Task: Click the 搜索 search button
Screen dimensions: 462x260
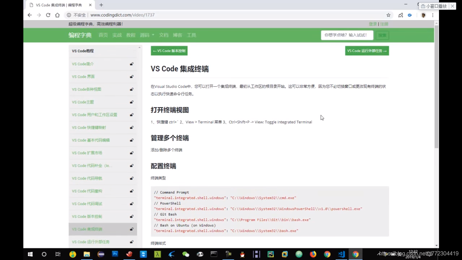Action: (x=382, y=35)
